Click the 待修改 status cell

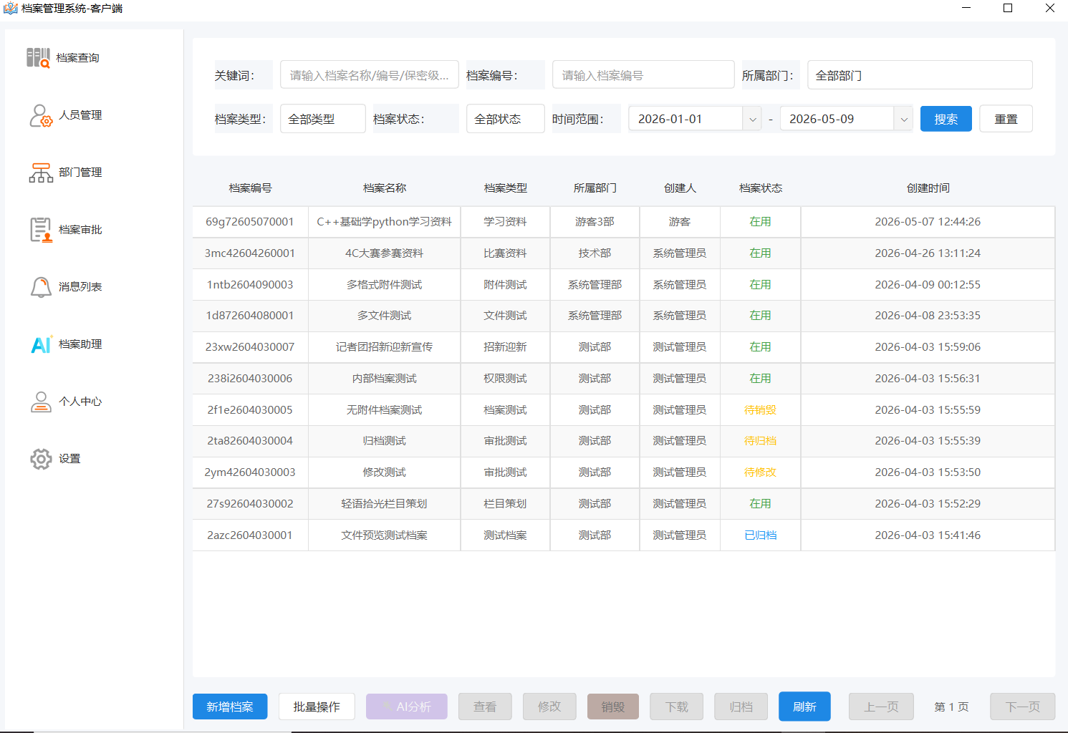point(760,472)
